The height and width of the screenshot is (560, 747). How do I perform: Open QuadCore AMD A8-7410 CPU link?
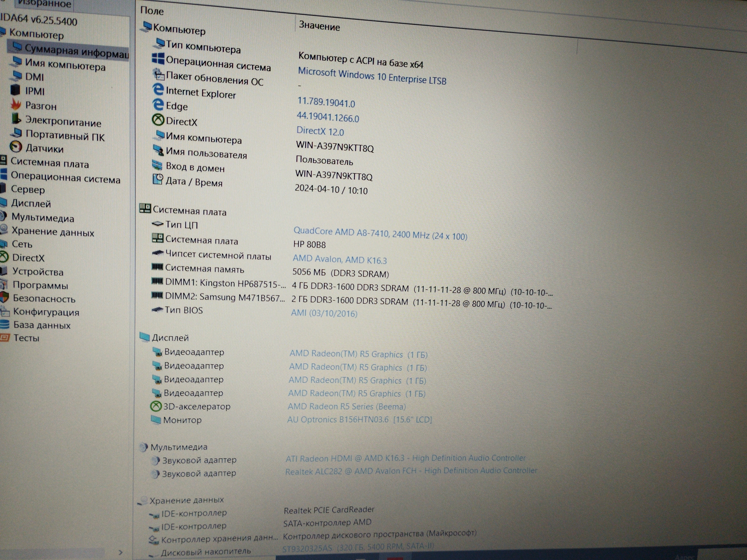(380, 233)
